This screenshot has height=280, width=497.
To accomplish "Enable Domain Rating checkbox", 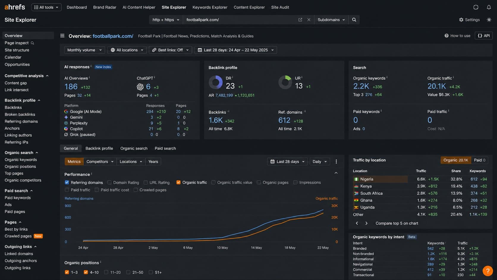I will (x=109, y=182).
